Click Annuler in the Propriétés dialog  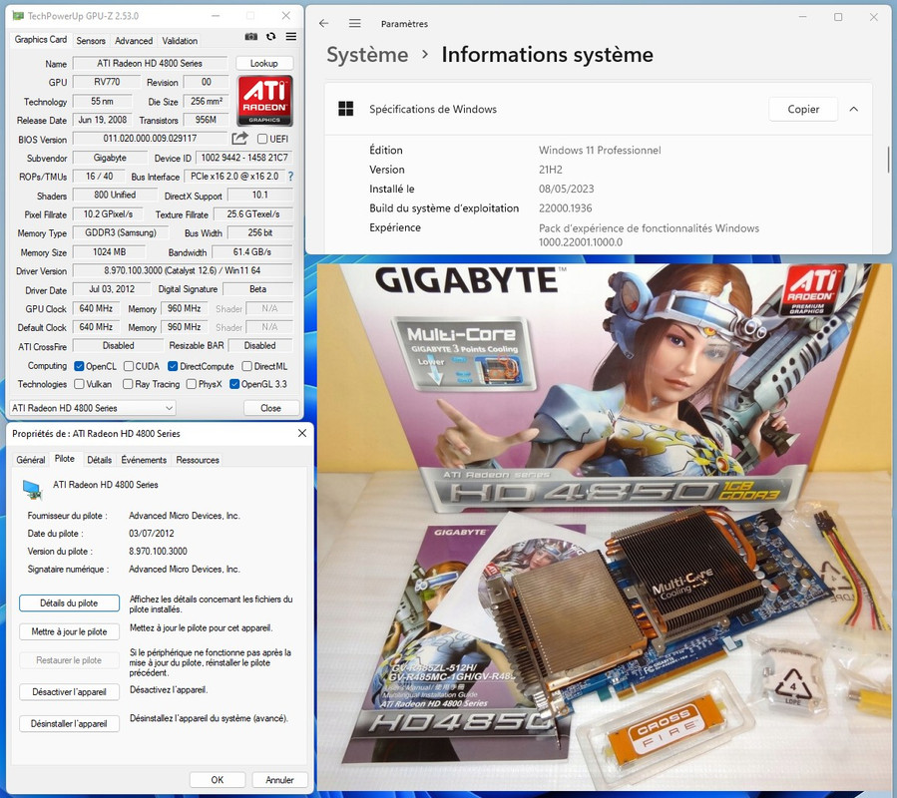pos(279,780)
